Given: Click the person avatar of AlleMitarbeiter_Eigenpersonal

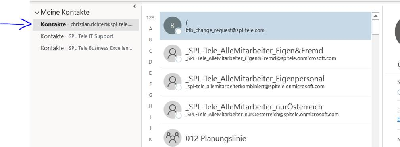Looking at the screenshot, I should [173, 81].
